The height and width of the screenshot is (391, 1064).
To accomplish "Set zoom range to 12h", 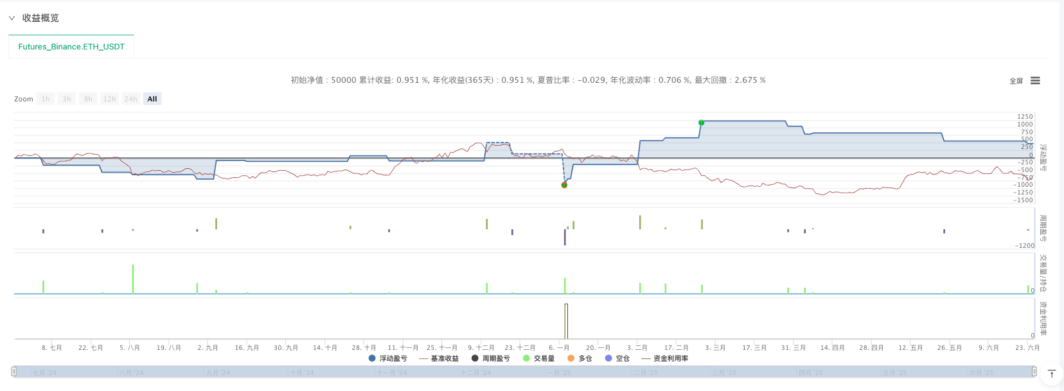I will [x=109, y=99].
